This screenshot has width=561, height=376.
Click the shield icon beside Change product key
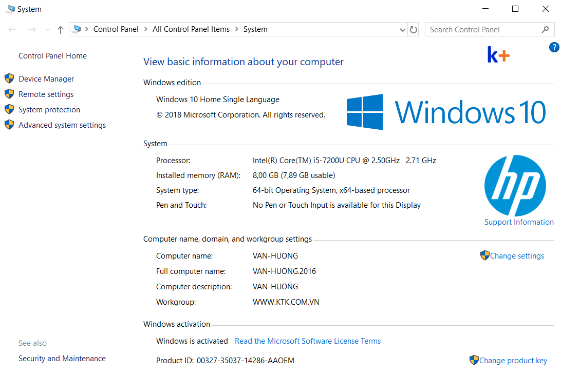tap(474, 360)
